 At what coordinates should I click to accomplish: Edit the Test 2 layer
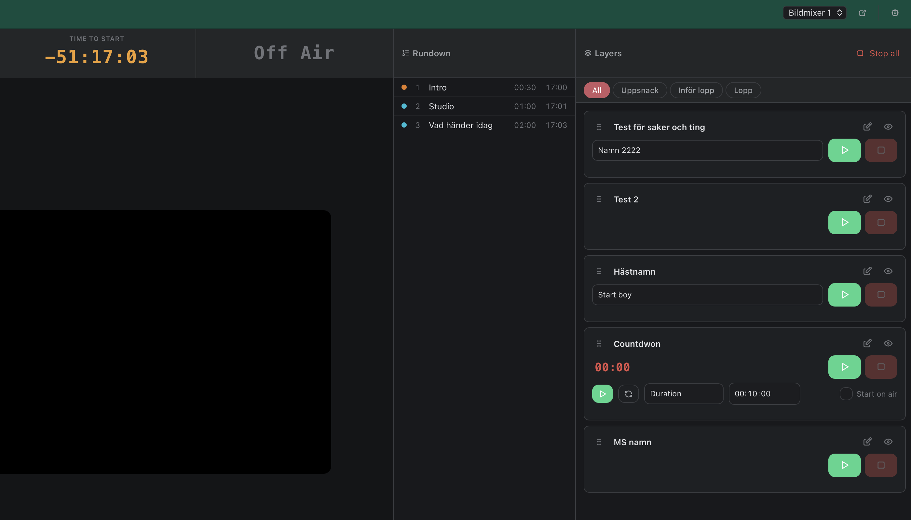click(867, 199)
